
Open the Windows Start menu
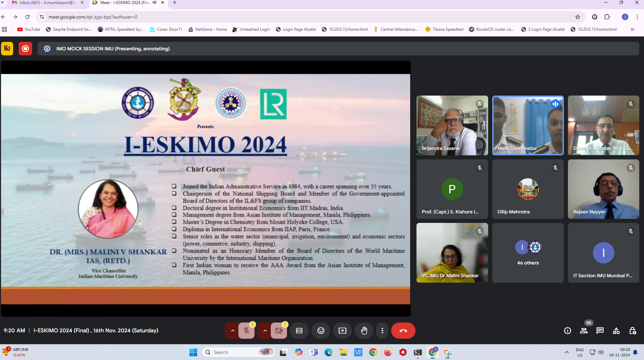193,352
